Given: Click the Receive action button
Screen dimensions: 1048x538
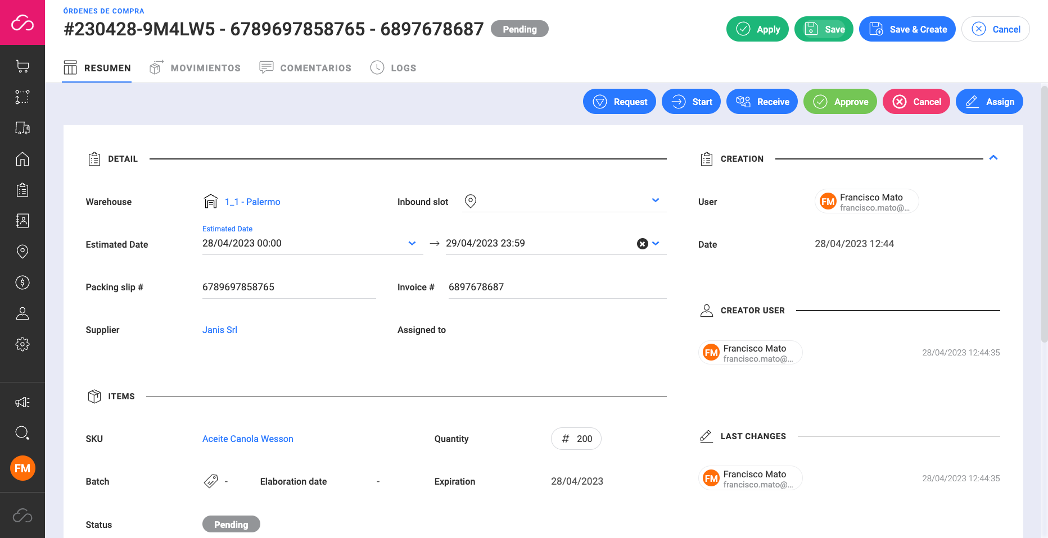Looking at the screenshot, I should click(x=762, y=102).
